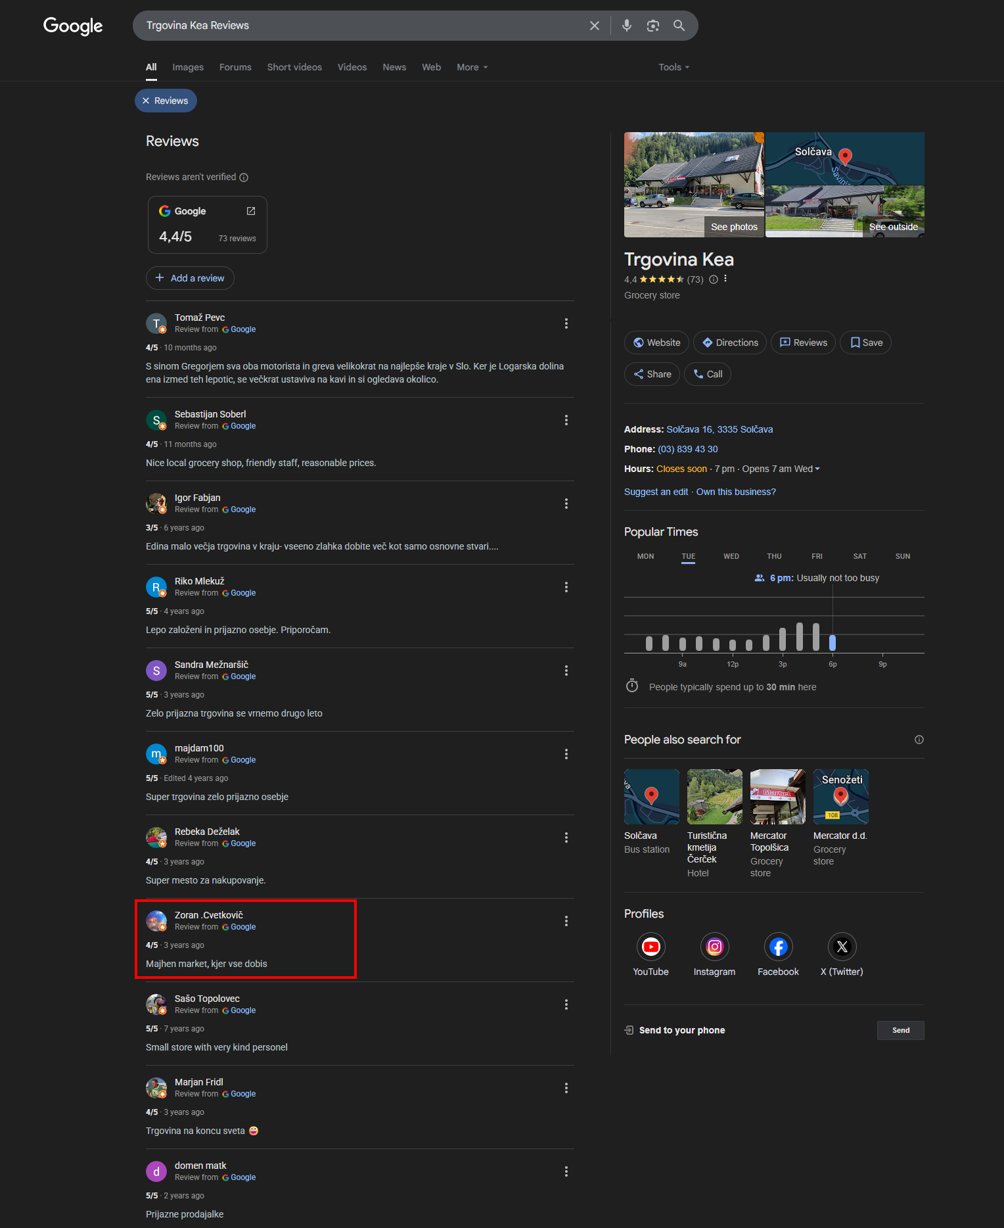The height and width of the screenshot is (1228, 1004).
Task: Clear the search box with X icon
Action: pos(595,26)
